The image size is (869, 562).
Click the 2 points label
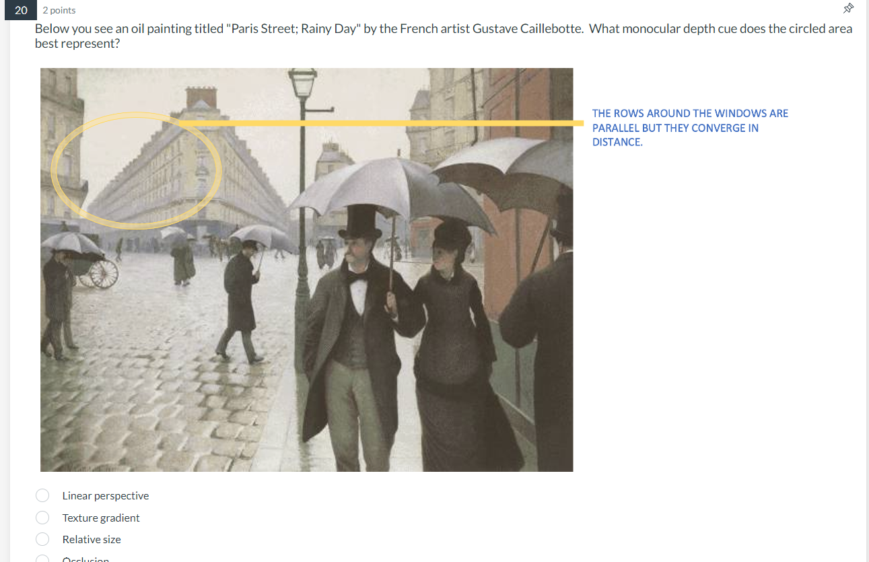coord(59,10)
